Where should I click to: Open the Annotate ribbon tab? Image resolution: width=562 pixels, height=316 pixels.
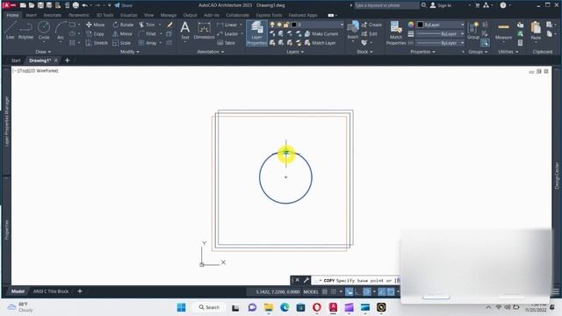tap(53, 16)
